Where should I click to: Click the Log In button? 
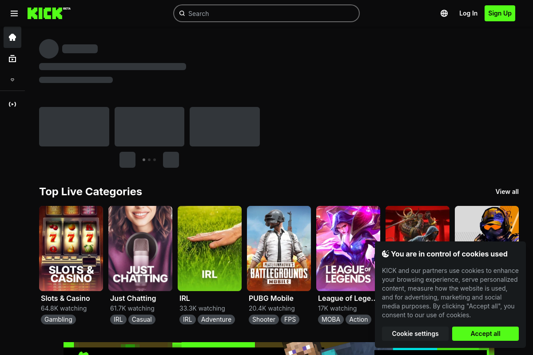468,13
